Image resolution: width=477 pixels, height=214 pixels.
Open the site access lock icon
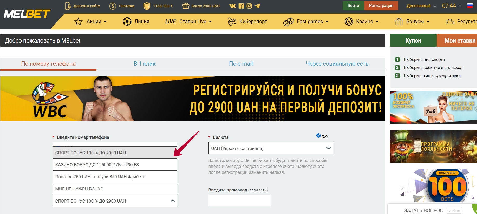point(68,6)
